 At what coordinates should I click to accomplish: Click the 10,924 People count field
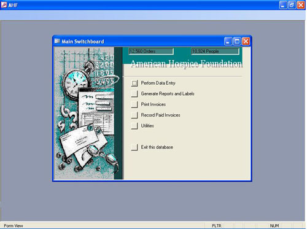pyautogui.click(x=215, y=51)
